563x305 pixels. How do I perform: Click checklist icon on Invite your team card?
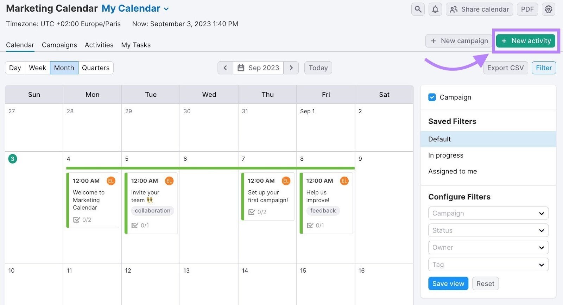pyautogui.click(x=135, y=225)
